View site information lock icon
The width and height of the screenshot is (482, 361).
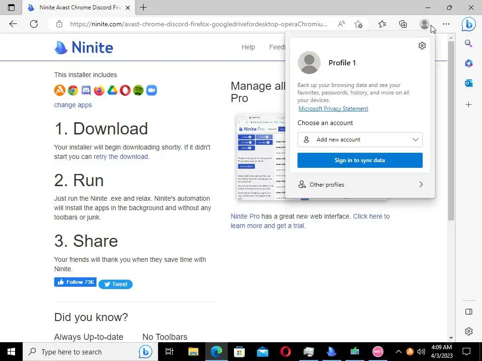[59, 24]
